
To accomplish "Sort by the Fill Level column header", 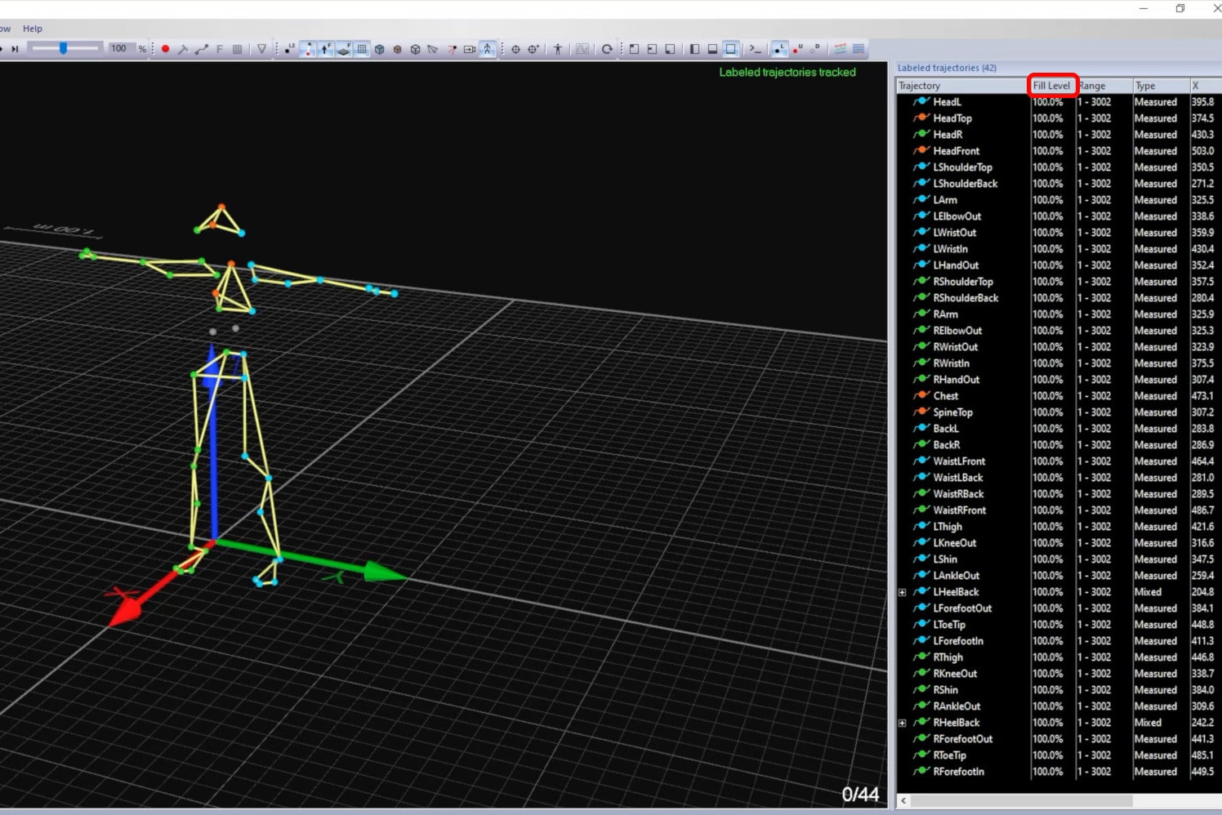I will (1051, 86).
